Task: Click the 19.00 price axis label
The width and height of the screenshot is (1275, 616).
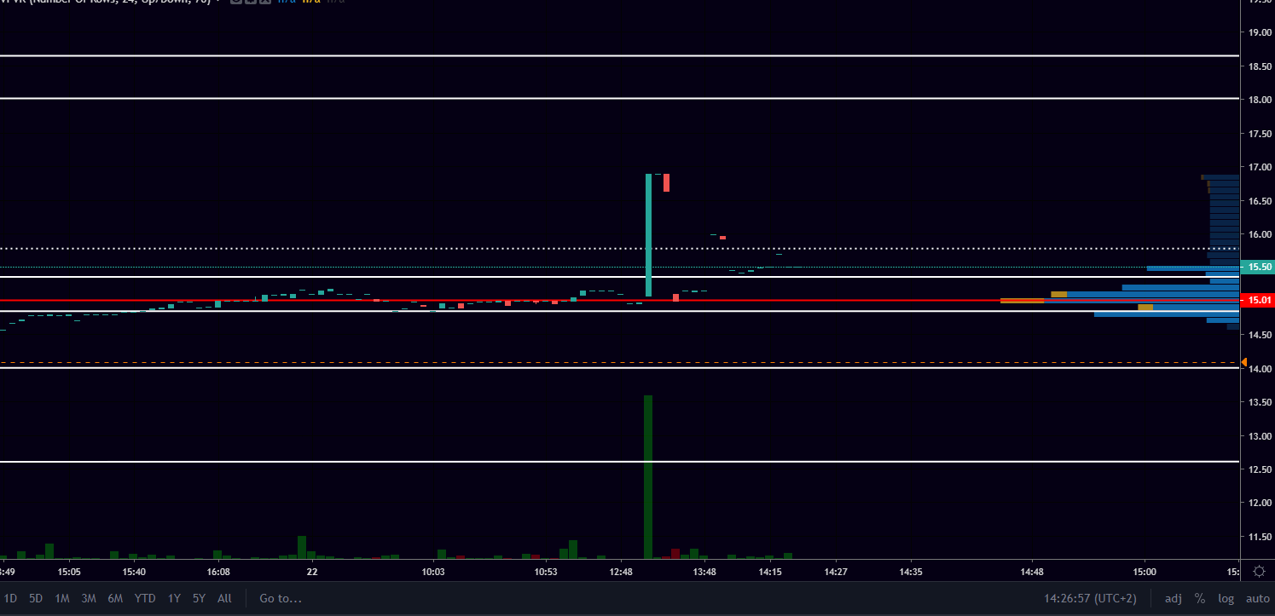Action: 1261,32
